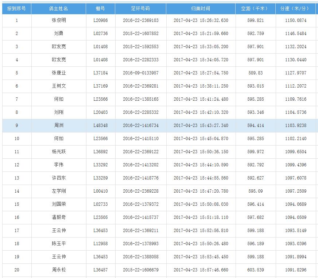The height and width of the screenshot is (278, 318).
Task: Select the 足环号码 column header
Action: [140, 8]
